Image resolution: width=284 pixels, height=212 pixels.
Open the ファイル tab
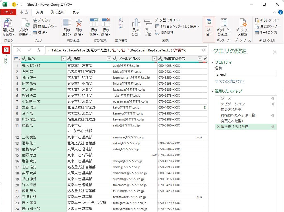(8, 12)
